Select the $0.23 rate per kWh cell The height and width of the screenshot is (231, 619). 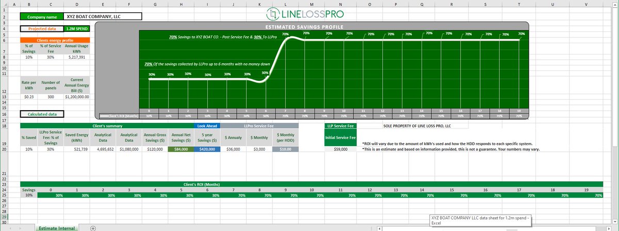click(28, 96)
